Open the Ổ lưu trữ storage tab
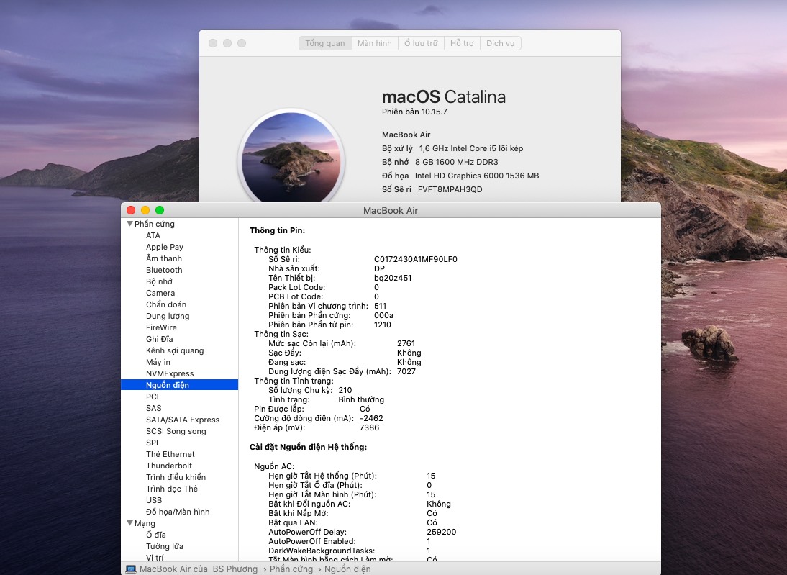The width and height of the screenshot is (787, 575). click(421, 43)
